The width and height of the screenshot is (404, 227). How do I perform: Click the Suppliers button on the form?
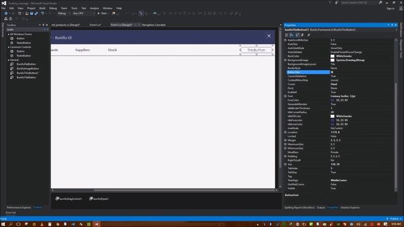[x=83, y=50]
